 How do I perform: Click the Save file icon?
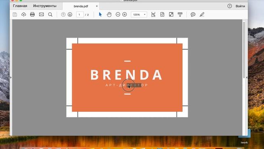click(15, 14)
